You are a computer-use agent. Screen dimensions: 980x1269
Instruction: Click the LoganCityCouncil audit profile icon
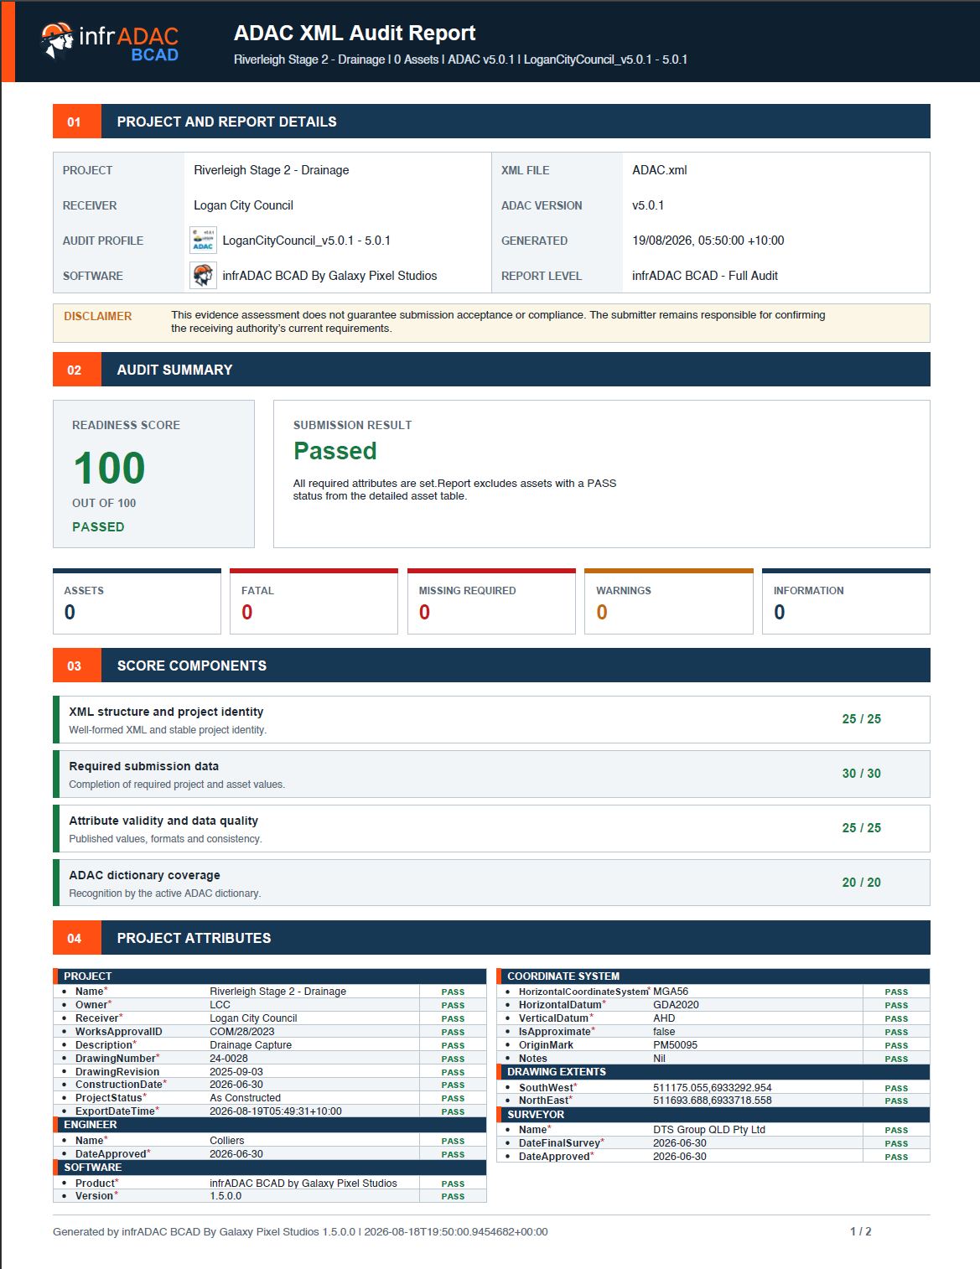tap(203, 240)
